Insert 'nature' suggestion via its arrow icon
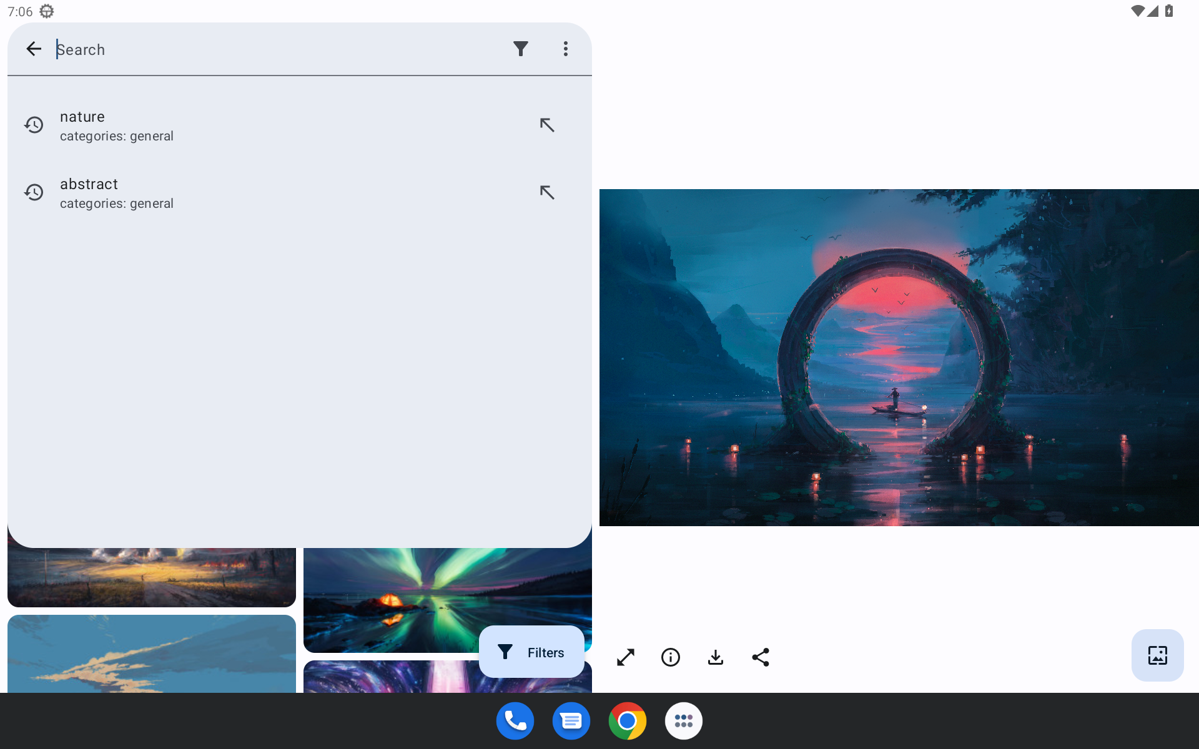The width and height of the screenshot is (1199, 749). pos(546,125)
